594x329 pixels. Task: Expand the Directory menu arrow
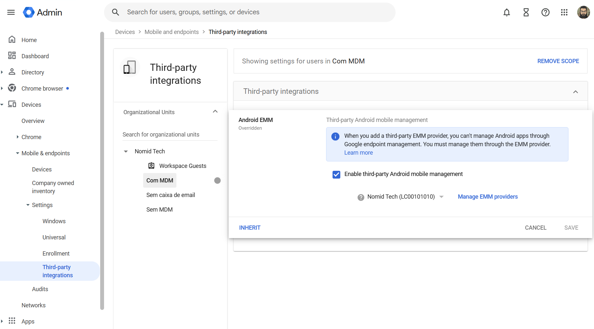click(2, 72)
